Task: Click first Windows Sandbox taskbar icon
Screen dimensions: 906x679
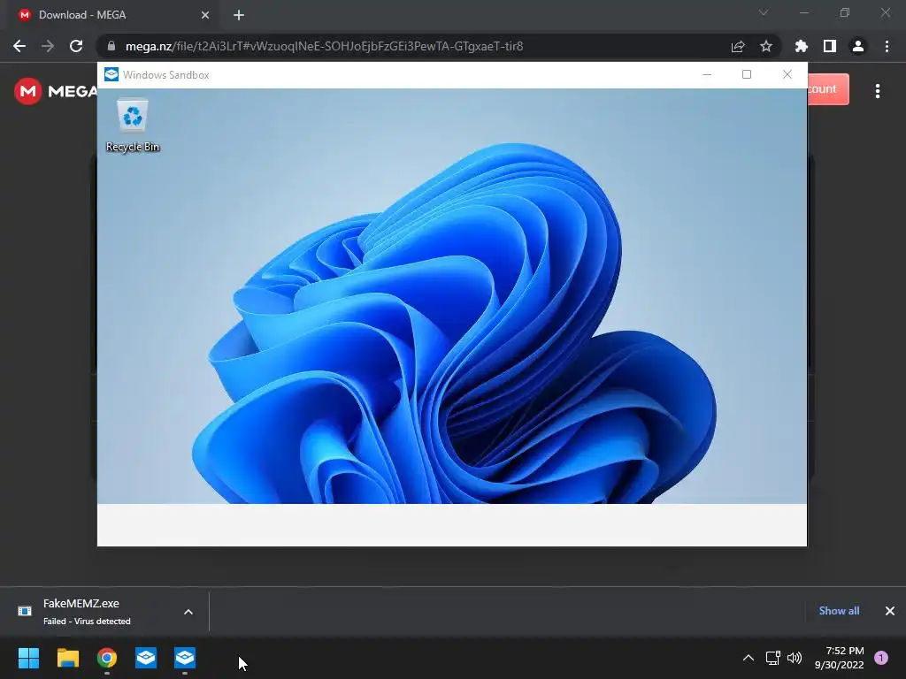Action: click(146, 658)
